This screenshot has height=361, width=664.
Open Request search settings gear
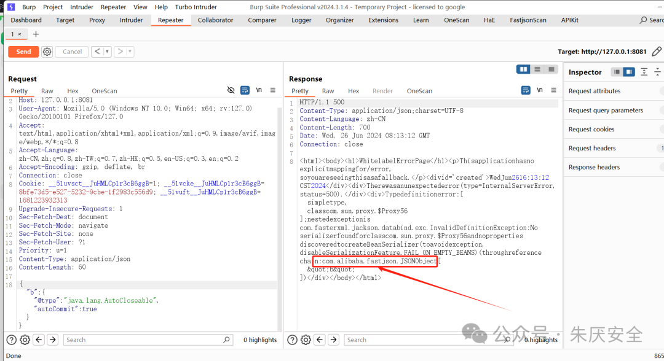[x=25, y=340]
